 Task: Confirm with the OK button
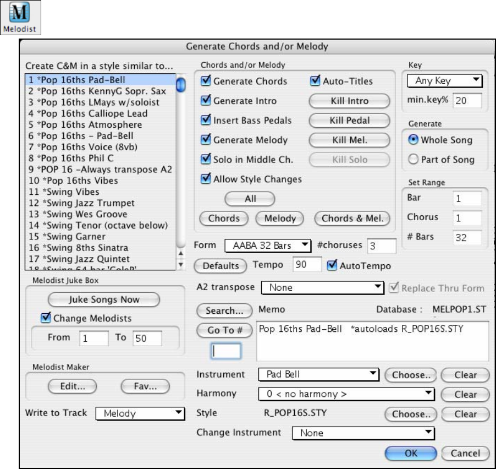pos(411,453)
